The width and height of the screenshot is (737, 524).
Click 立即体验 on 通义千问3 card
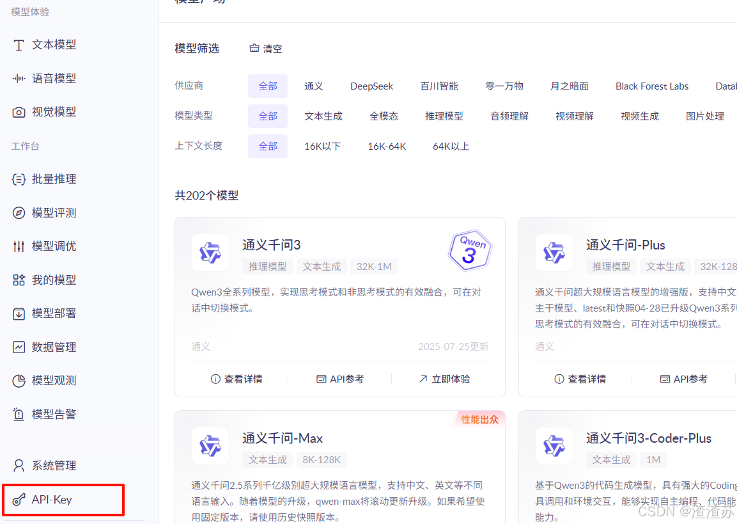[445, 379]
